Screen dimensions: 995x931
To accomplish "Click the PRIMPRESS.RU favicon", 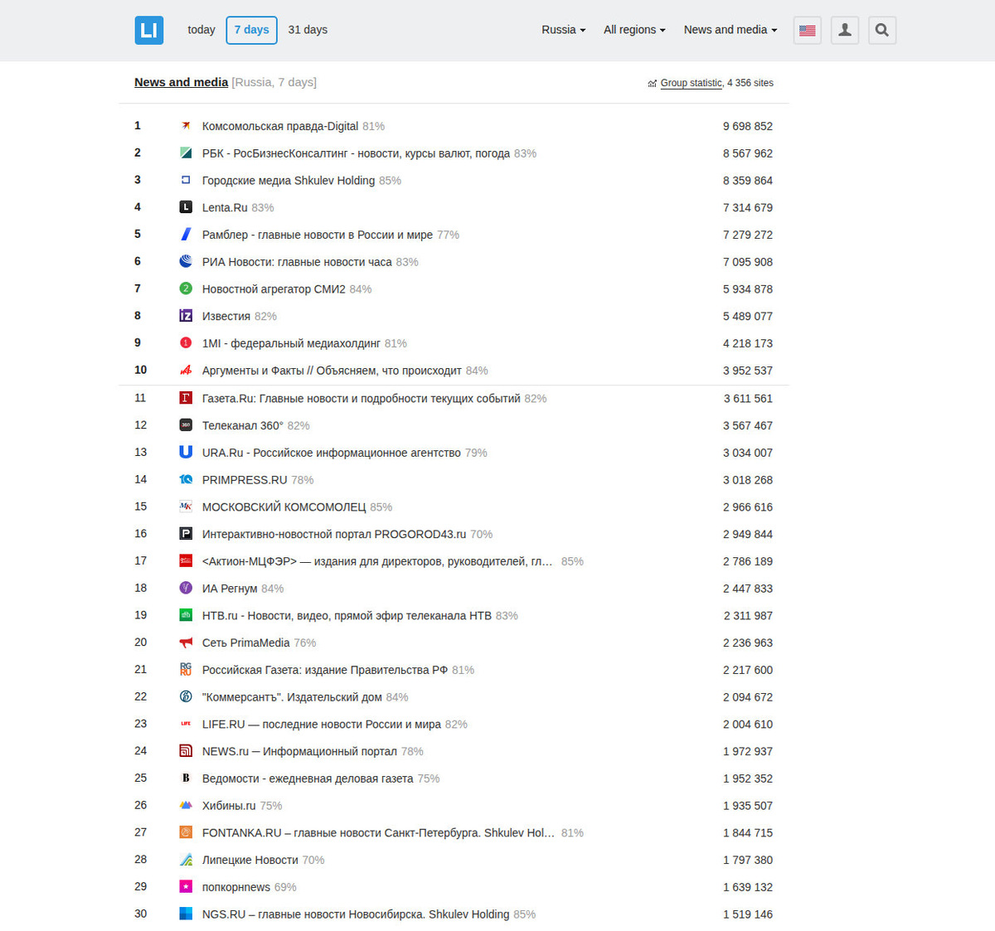I will point(186,479).
